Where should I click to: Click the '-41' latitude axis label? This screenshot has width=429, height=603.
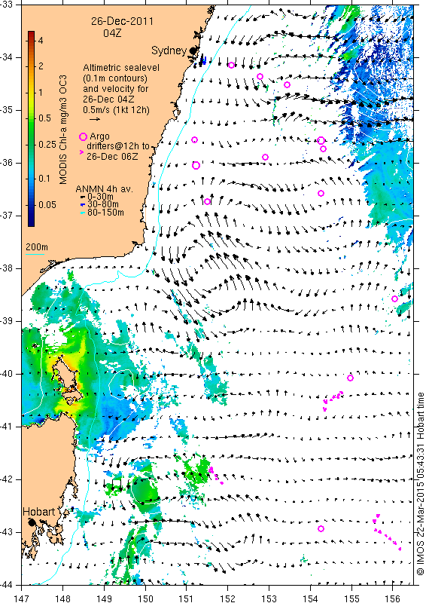point(8,427)
